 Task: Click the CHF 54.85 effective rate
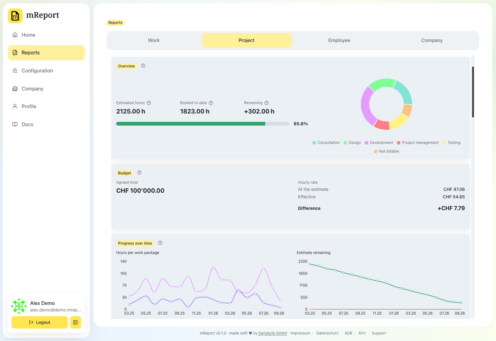point(454,197)
